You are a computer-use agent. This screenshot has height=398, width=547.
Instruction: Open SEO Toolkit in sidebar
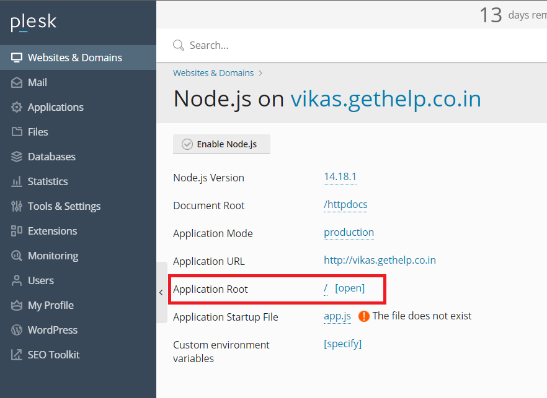tap(78, 355)
